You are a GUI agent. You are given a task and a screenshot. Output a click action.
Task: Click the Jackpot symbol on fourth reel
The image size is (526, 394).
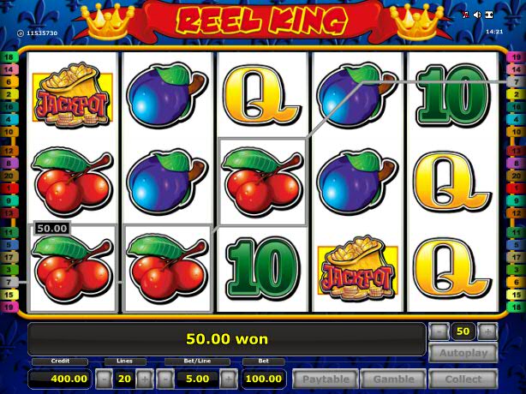click(357, 268)
